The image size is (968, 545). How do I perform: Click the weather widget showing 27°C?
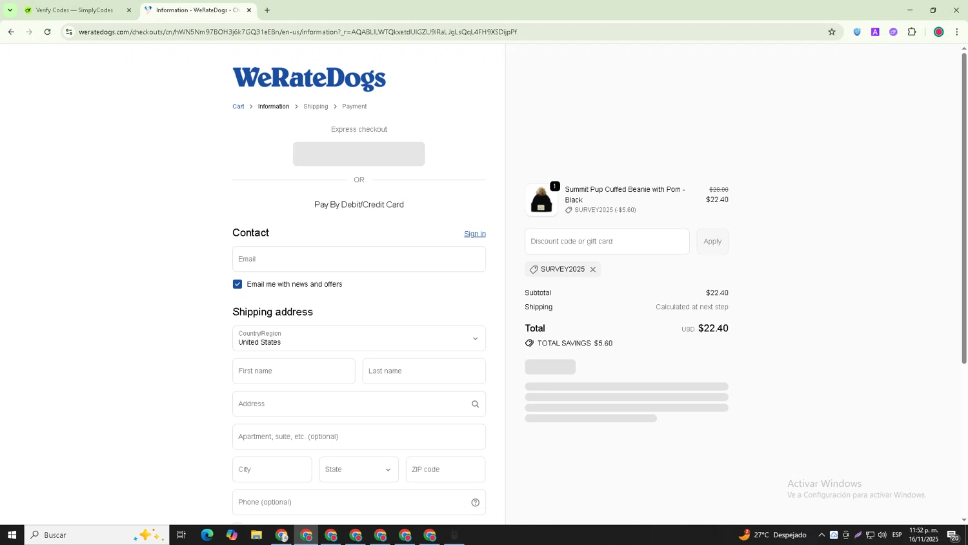(x=772, y=535)
